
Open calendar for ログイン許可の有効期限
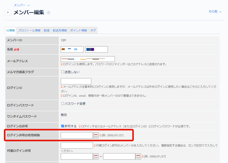96,135
